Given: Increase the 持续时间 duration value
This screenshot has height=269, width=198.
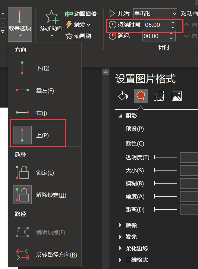Looking at the screenshot, I should [x=173, y=22].
